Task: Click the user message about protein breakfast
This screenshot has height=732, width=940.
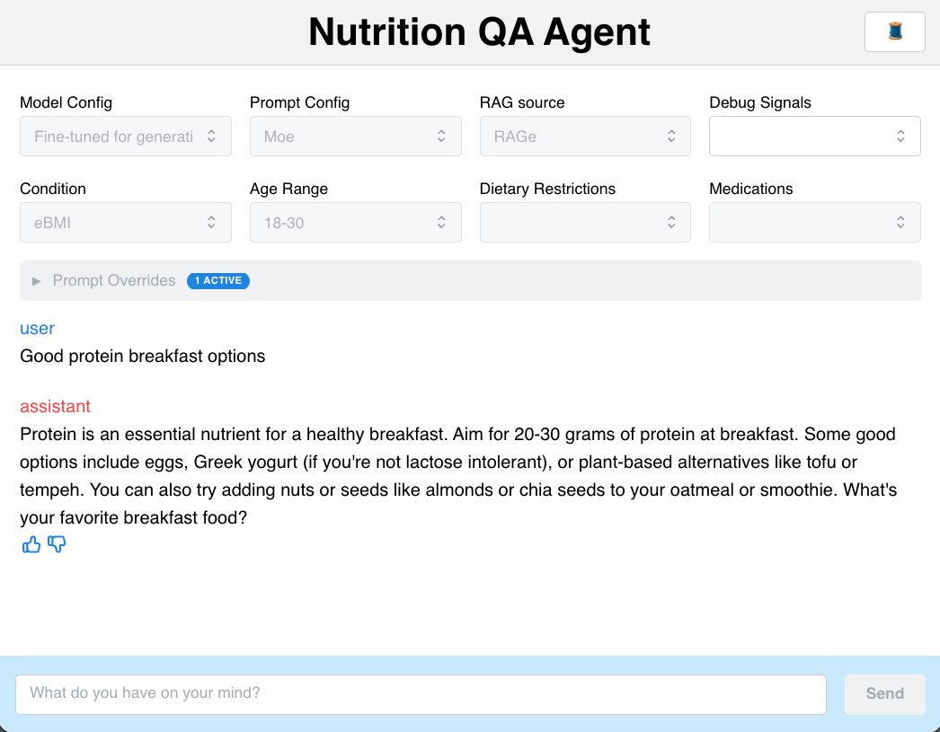Action: tap(142, 357)
